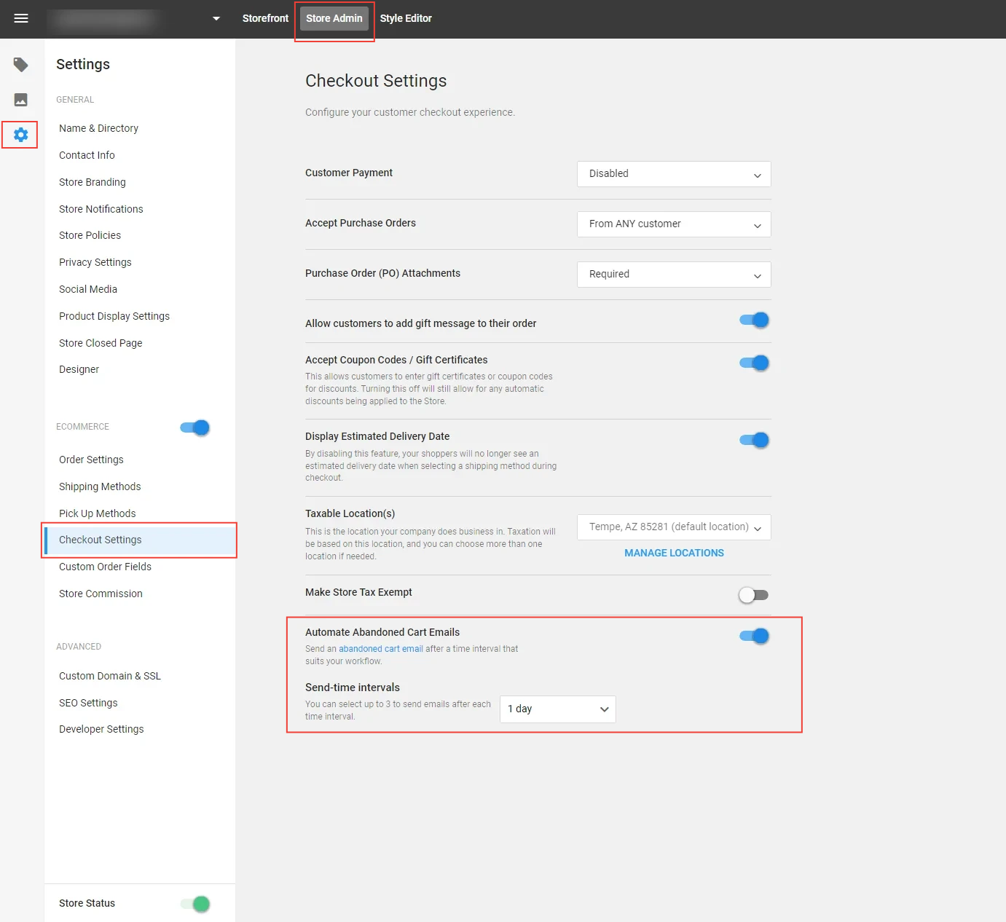The image size is (1006, 922).
Task: Switch to the Storefront tab
Action: 265,18
